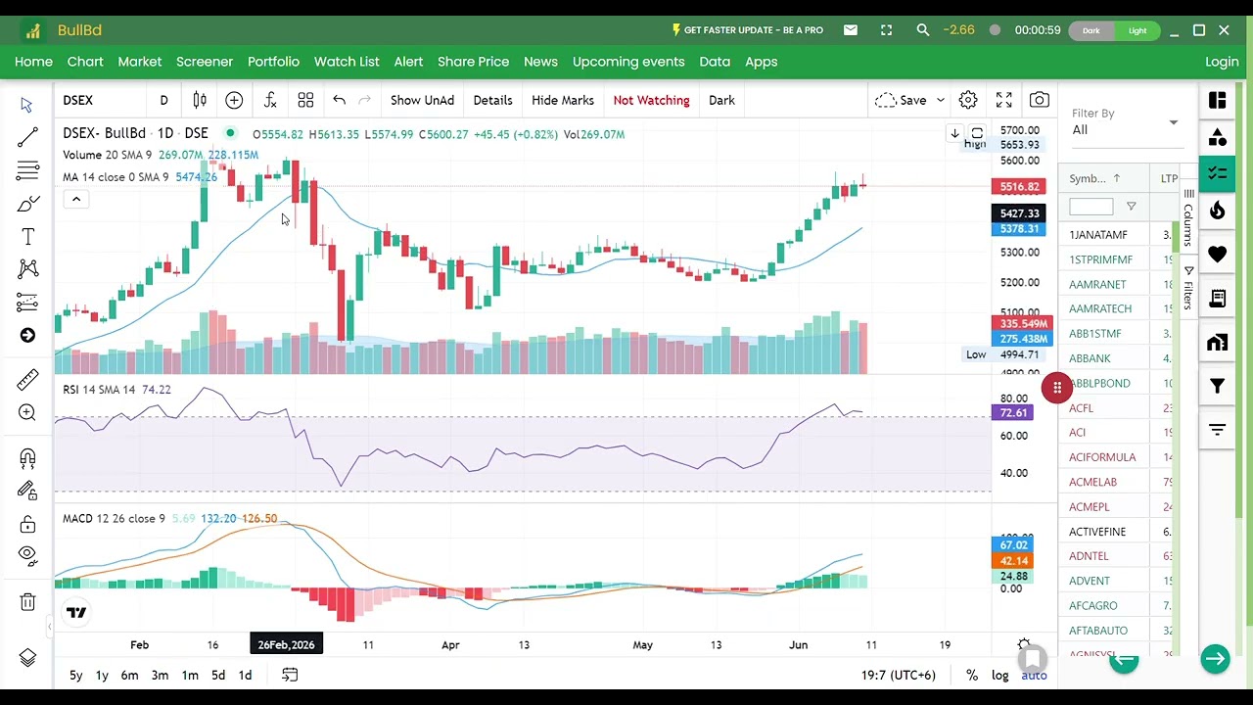Image resolution: width=1253 pixels, height=705 pixels.
Task: Select the ruler measure tool
Action: tap(27, 379)
